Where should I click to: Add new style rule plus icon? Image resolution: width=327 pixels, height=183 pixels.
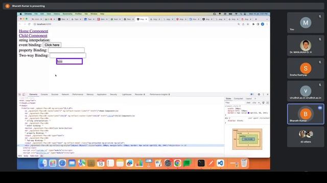point(259,103)
